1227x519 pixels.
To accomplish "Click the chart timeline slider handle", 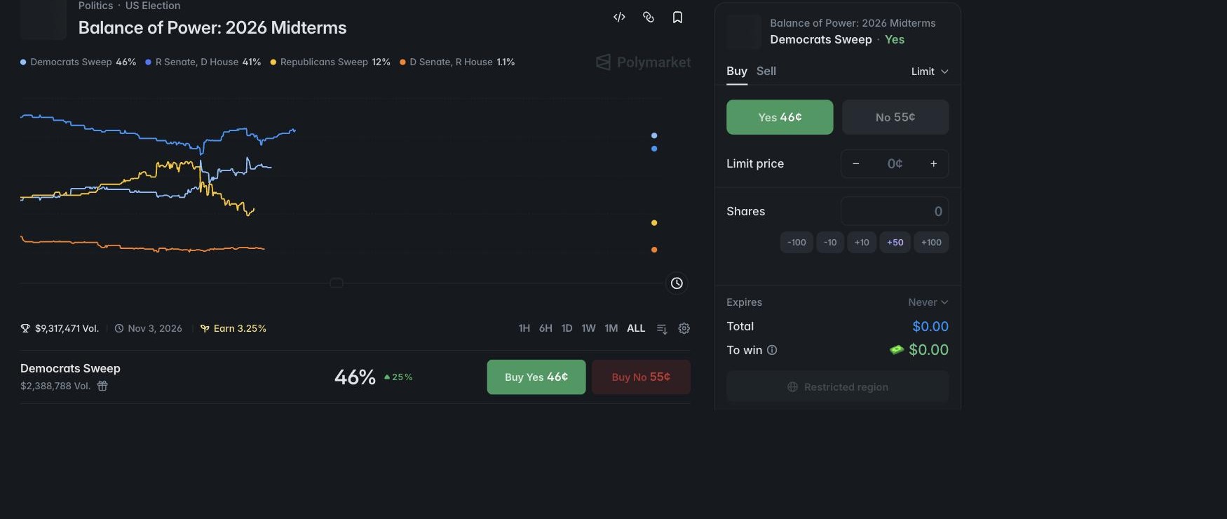I will point(337,283).
